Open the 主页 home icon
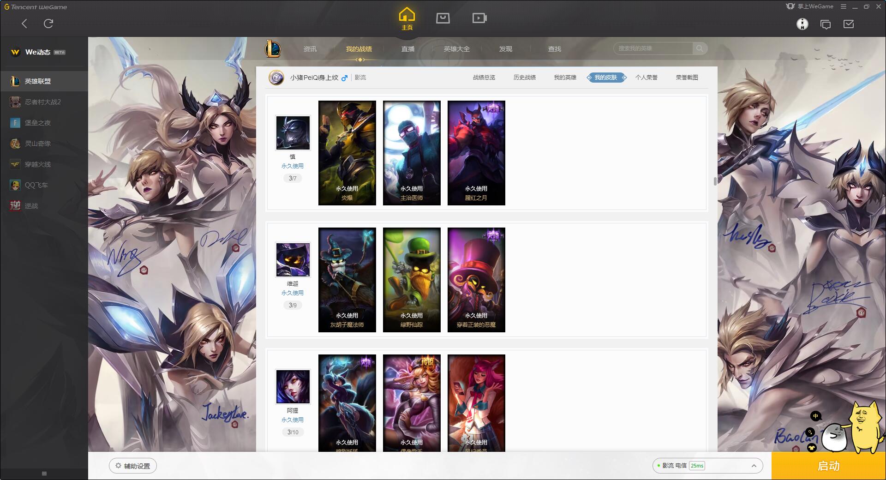Image resolution: width=886 pixels, height=480 pixels. [407, 18]
